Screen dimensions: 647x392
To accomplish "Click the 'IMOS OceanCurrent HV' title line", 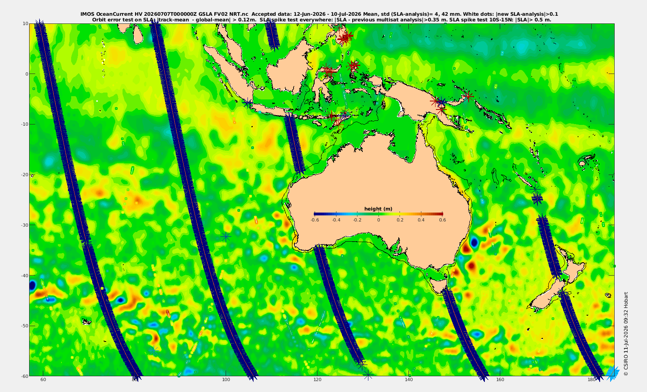I will (x=319, y=14).
